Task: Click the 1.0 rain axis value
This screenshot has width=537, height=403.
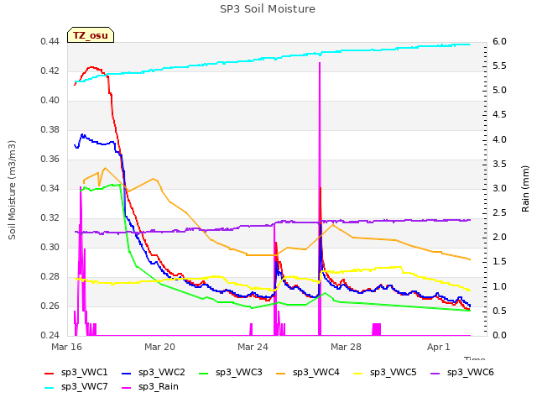Action: click(x=500, y=286)
